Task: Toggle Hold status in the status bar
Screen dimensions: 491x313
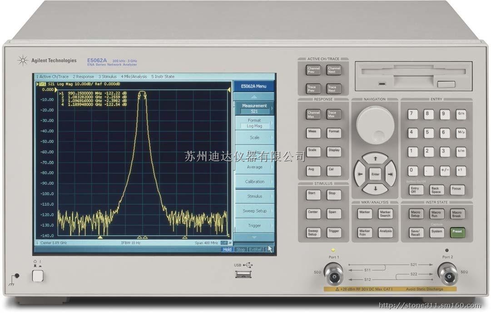Action: (x=227, y=249)
